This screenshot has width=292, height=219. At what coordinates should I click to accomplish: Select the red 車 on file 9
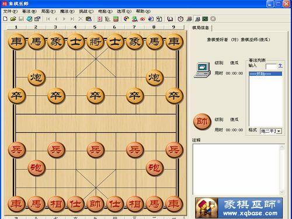(174, 204)
